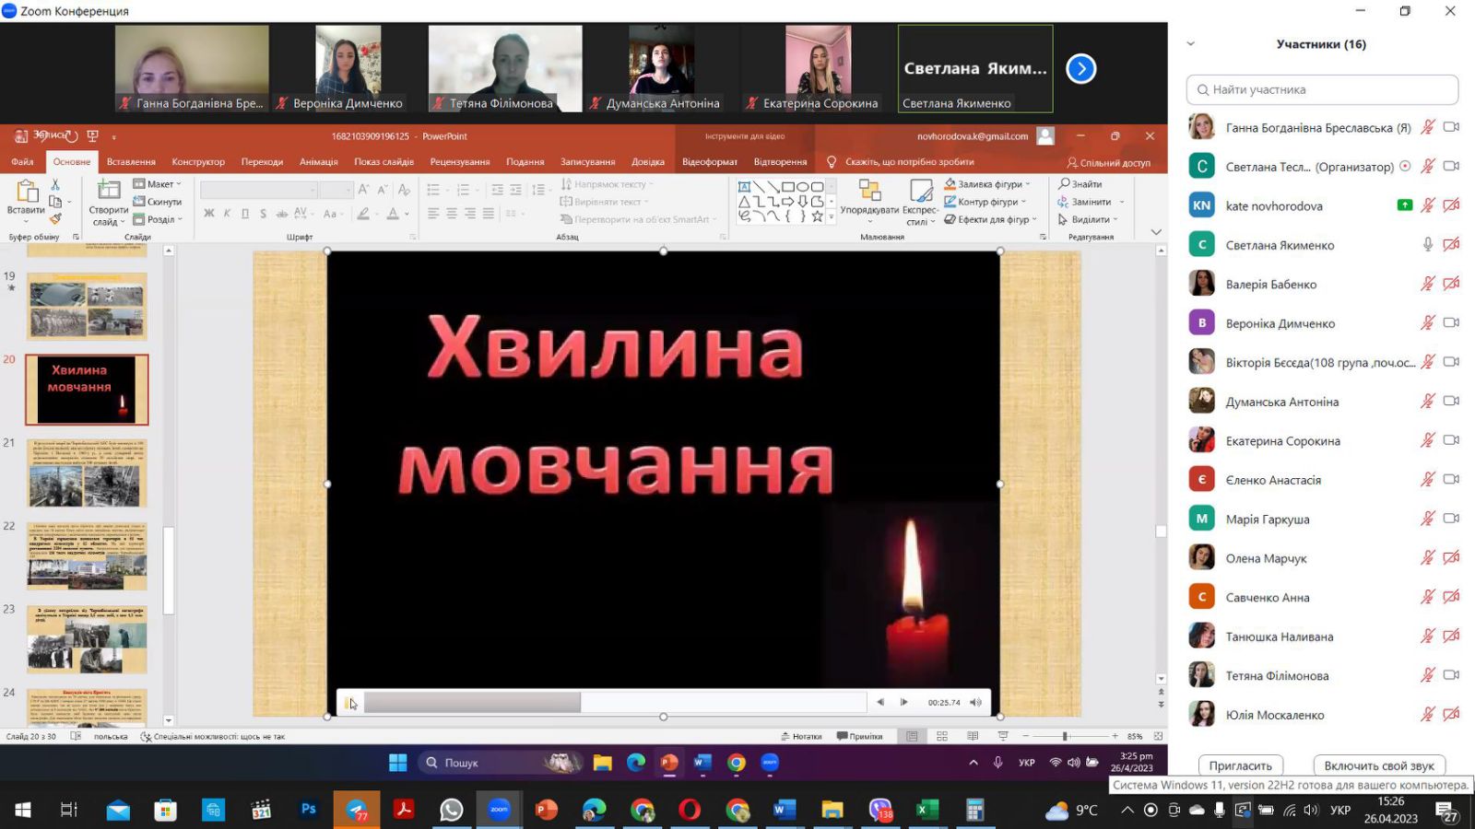
Task: Click the Paste clipboard icon
Action: tap(26, 197)
